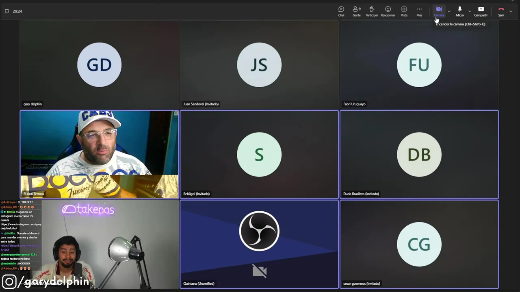
Task: Open the Más options menu
Action: pyautogui.click(x=419, y=11)
